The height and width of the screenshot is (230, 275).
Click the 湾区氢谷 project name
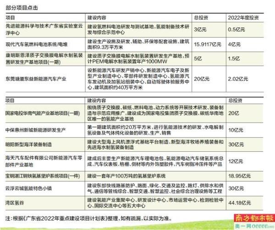[x=15, y=203]
